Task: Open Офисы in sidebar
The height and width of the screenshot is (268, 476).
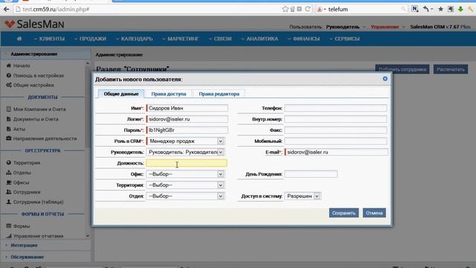Action: point(21,182)
